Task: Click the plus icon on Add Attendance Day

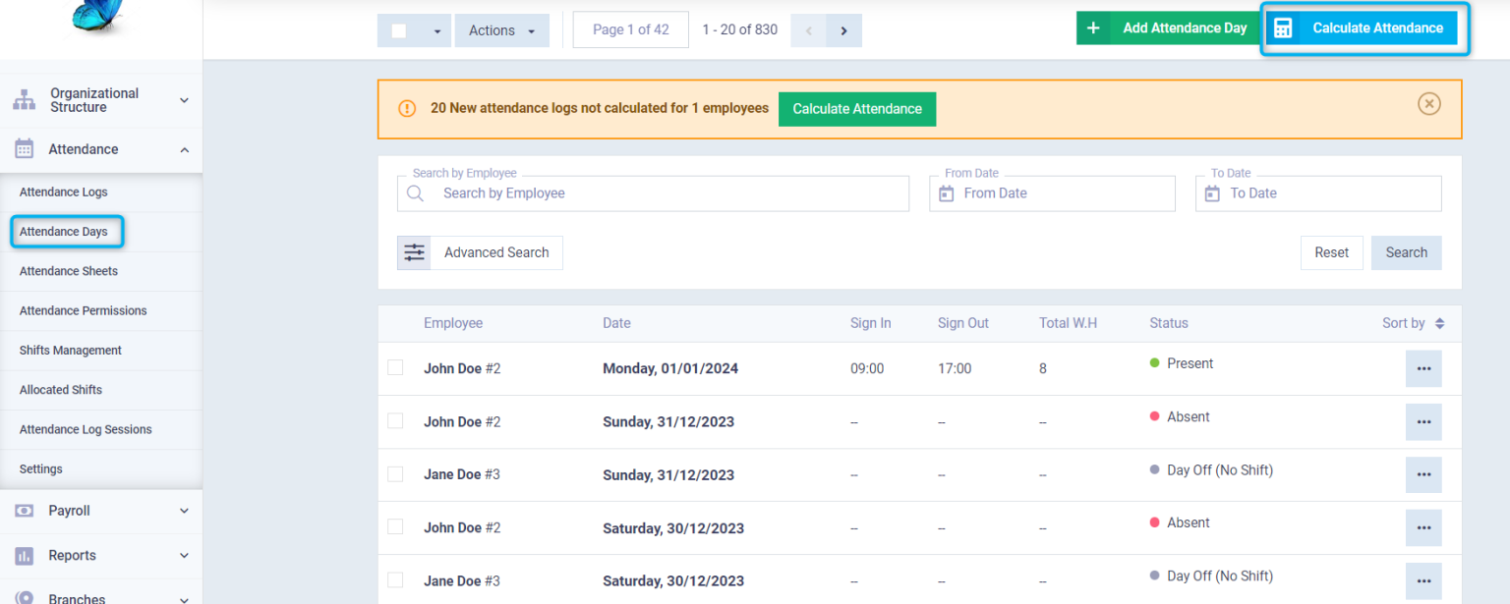Action: pyautogui.click(x=1093, y=28)
